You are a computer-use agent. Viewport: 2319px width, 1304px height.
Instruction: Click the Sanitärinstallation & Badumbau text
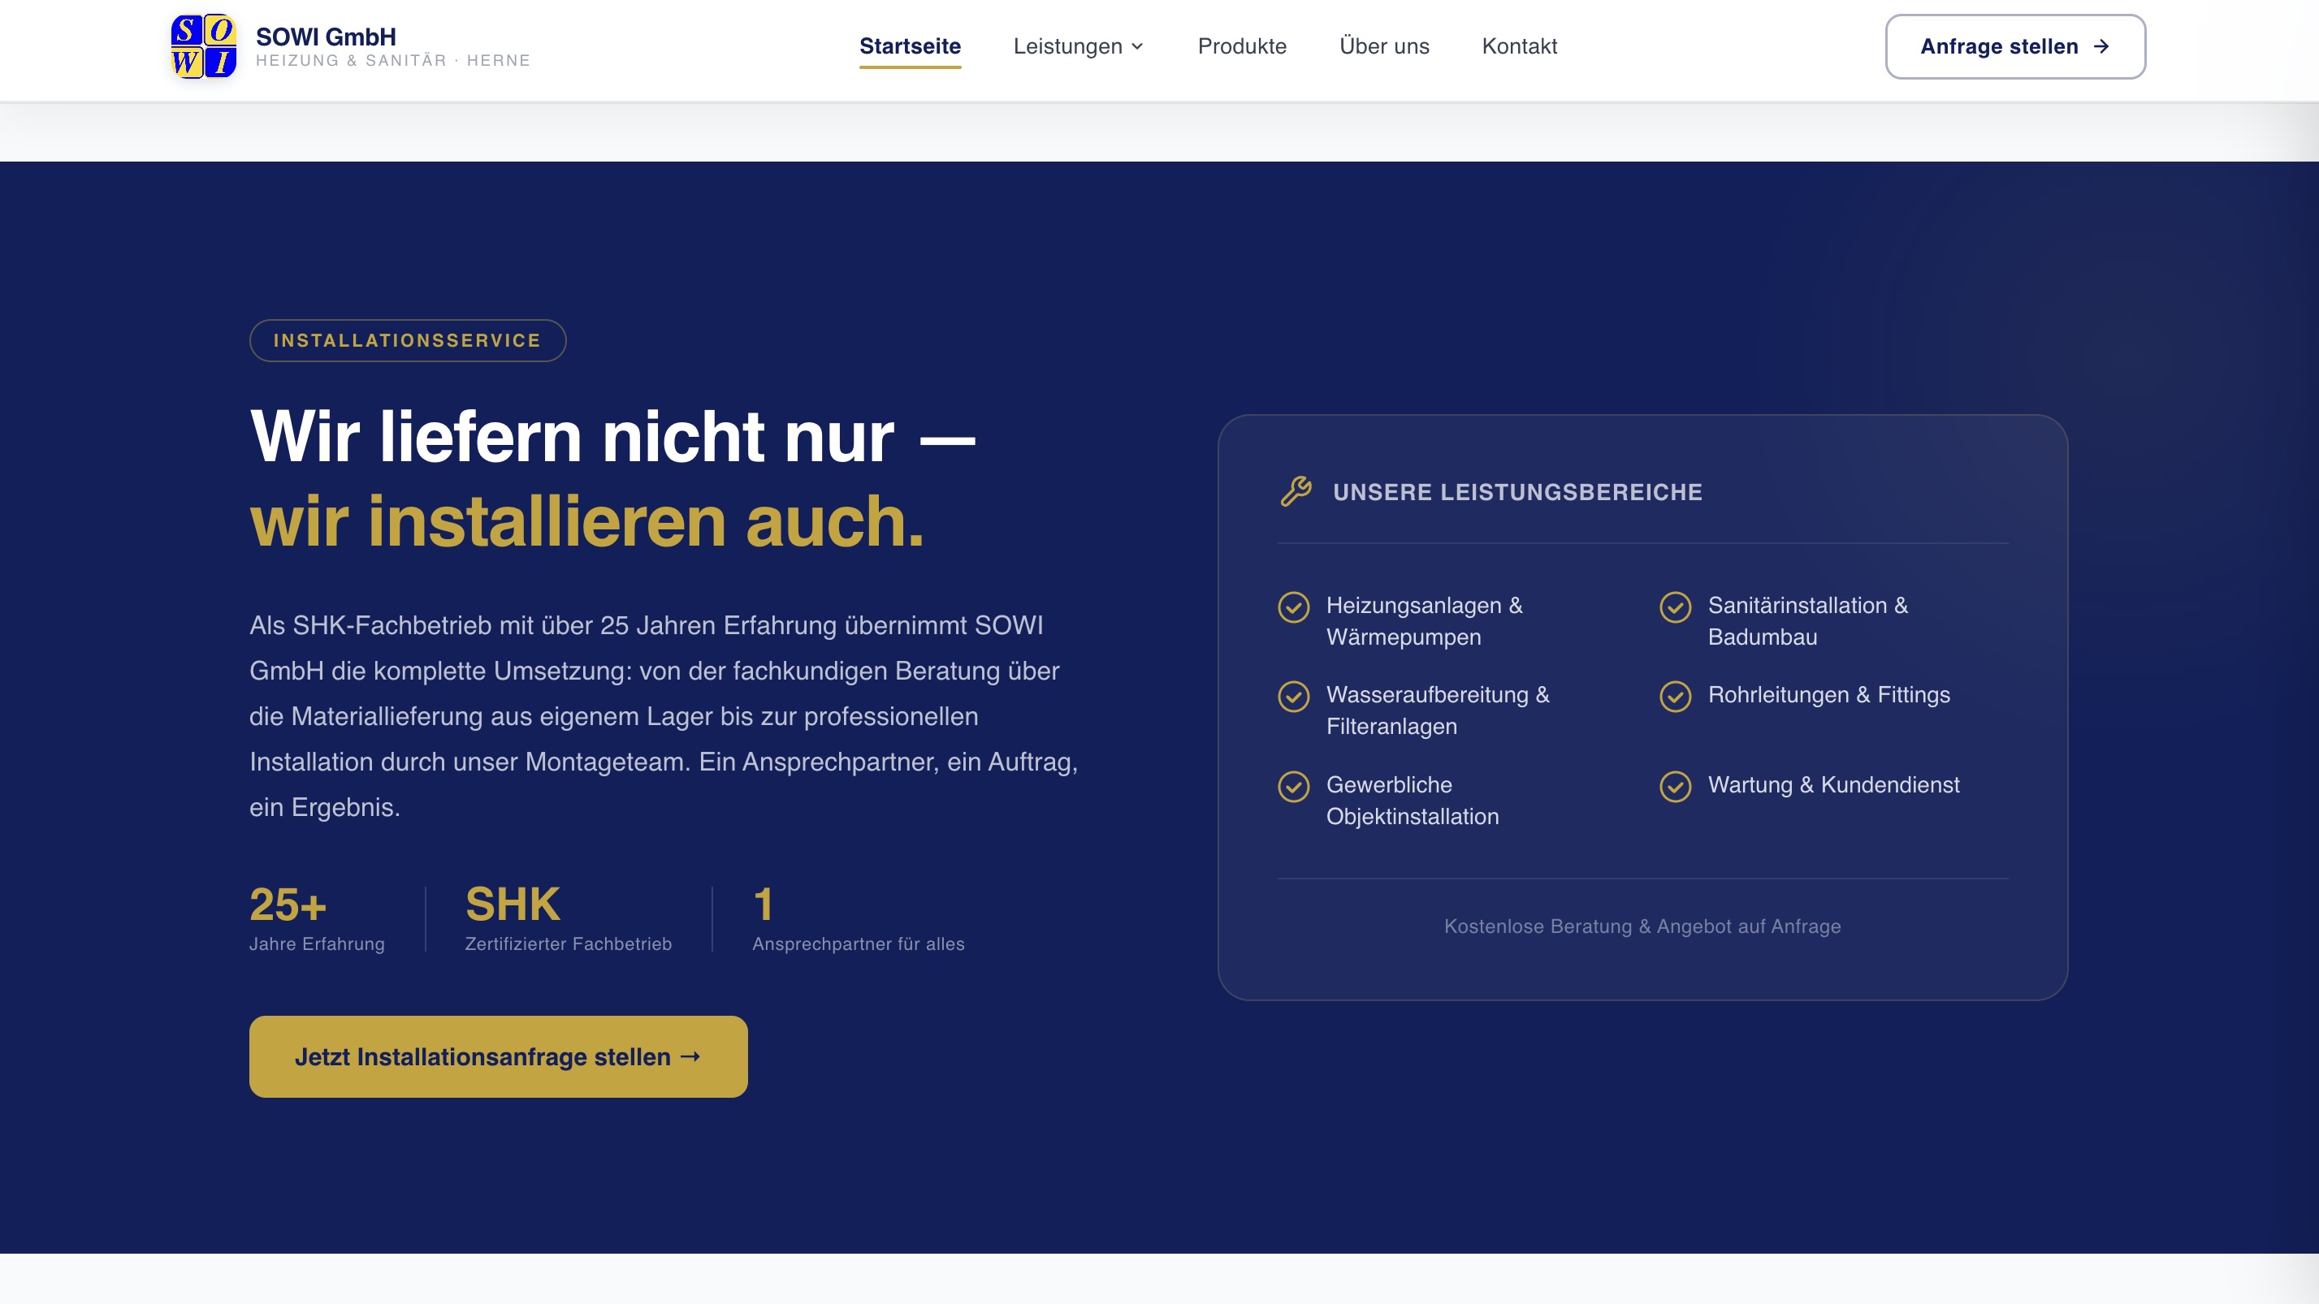point(1807,621)
